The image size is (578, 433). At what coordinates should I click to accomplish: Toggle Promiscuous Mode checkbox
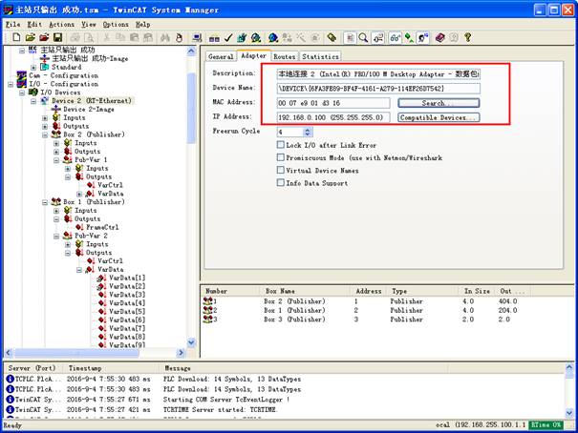[280, 157]
